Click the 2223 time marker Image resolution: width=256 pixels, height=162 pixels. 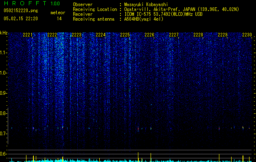pos(77,35)
